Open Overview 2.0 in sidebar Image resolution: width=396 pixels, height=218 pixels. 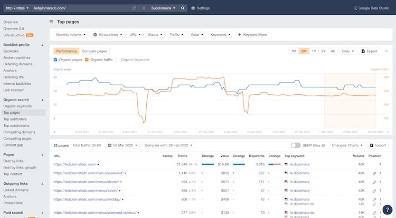14,28
